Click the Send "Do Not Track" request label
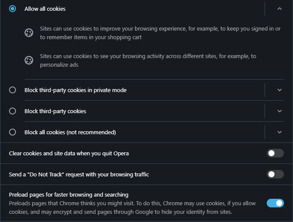Viewport: 293px width, 222px height. pyautogui.click(x=79, y=174)
